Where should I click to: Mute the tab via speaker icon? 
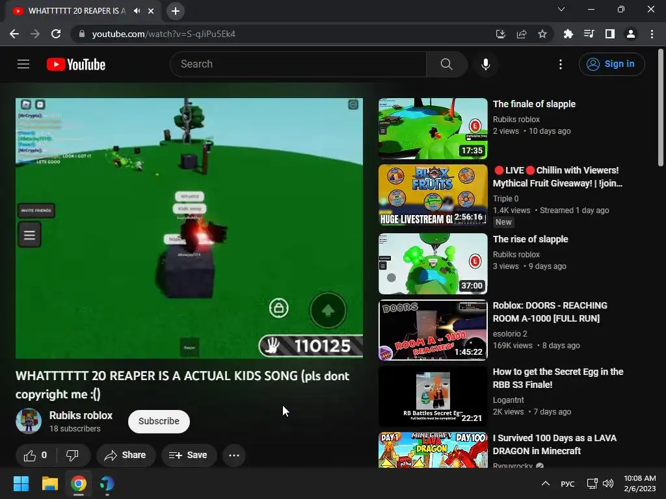137,11
